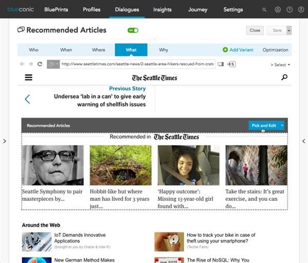Click the dialogue icon beside Recommended Articles title
Viewport: 308px width, 263px height.
[x=21, y=30]
